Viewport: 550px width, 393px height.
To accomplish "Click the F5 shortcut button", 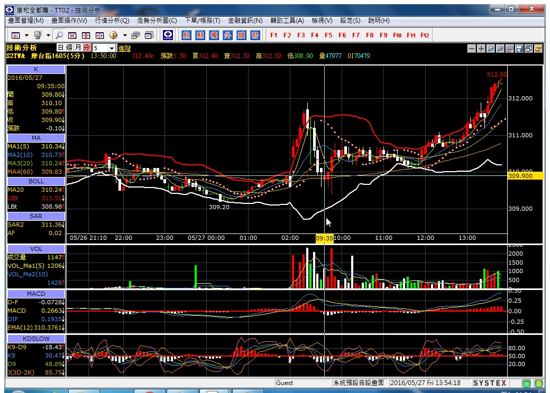I will pos(328,35).
